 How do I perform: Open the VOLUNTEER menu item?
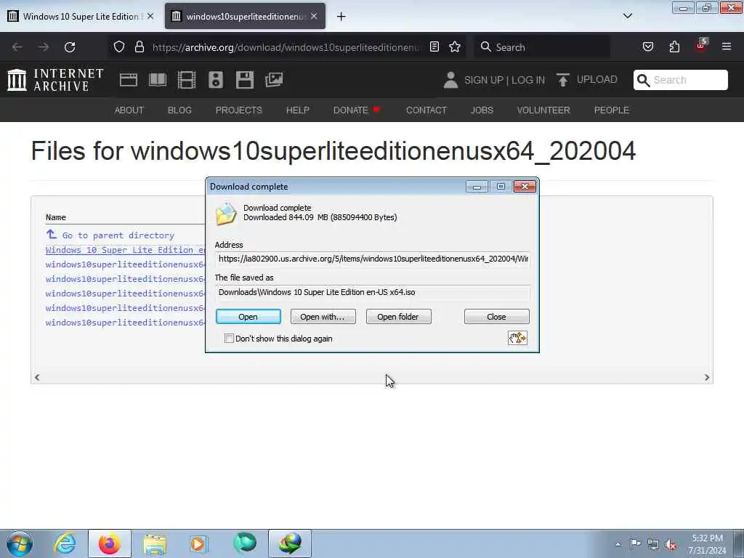click(543, 110)
